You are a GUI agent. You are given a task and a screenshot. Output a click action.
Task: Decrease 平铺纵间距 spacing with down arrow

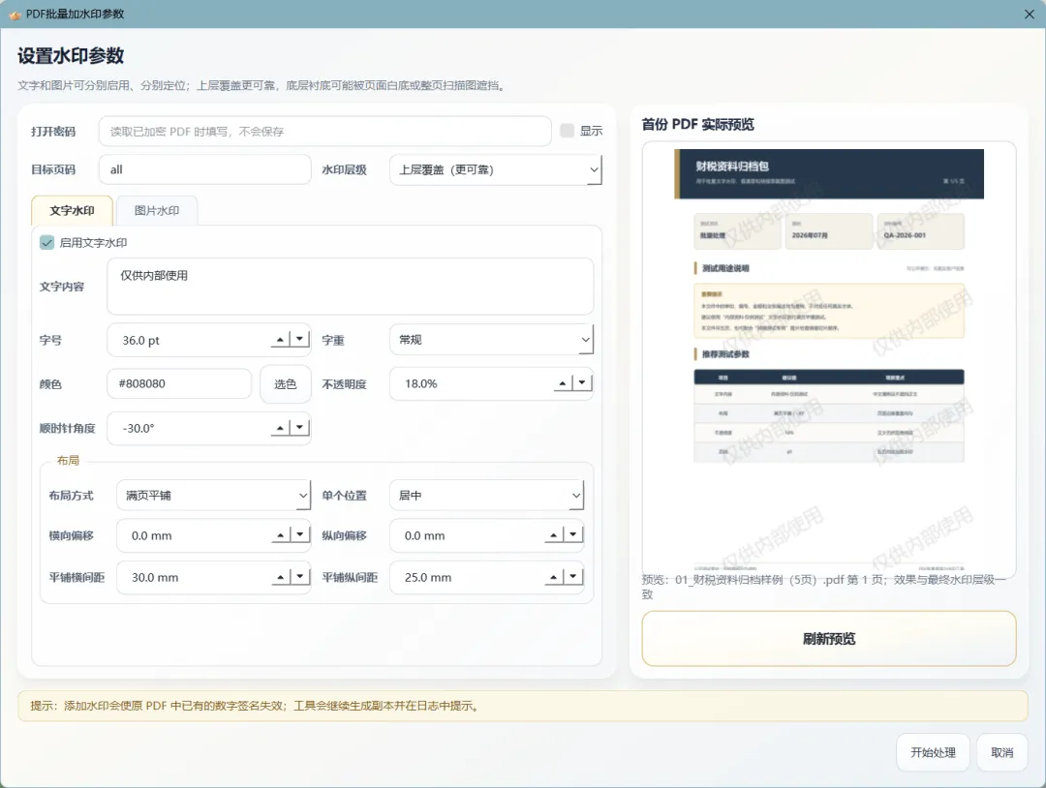point(573,577)
